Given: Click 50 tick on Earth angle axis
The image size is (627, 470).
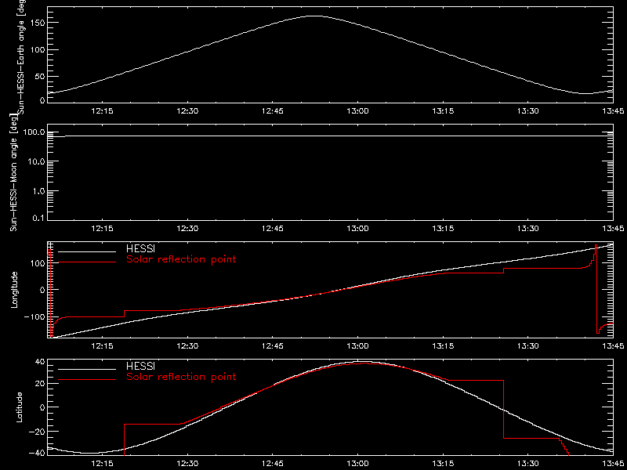Looking at the screenshot, I should point(39,76).
